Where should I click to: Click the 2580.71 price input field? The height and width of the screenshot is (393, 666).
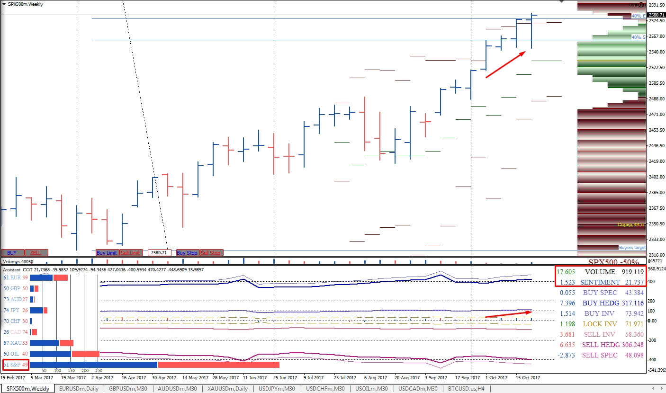tap(159, 253)
